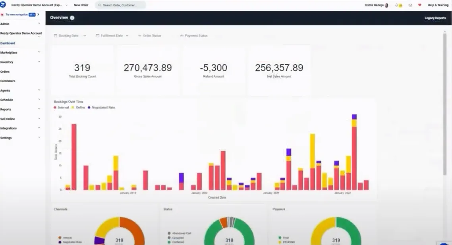Expand the Reports sidebar section
The image size is (452, 245).
20,109
